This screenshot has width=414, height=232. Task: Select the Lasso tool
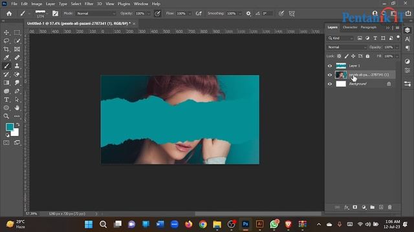6,41
